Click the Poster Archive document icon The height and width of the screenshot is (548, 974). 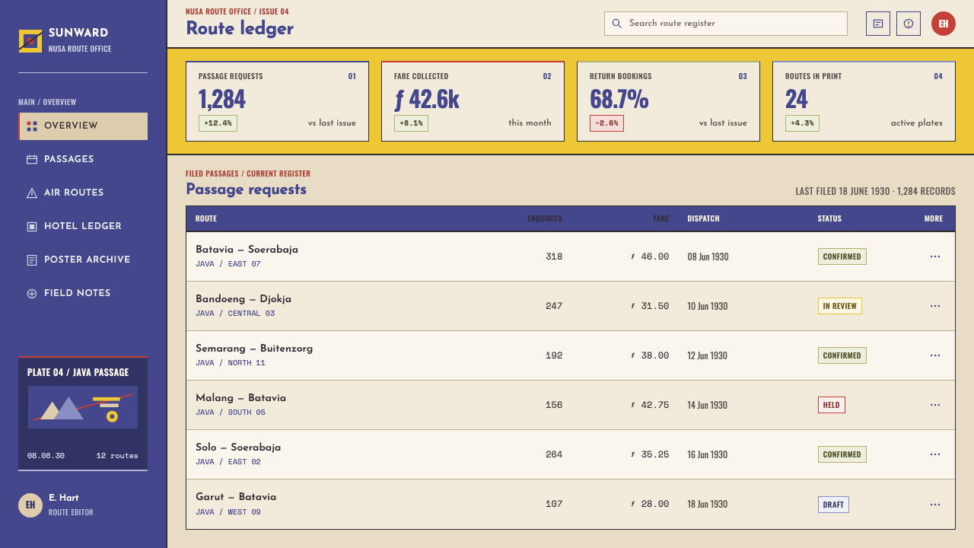32,260
